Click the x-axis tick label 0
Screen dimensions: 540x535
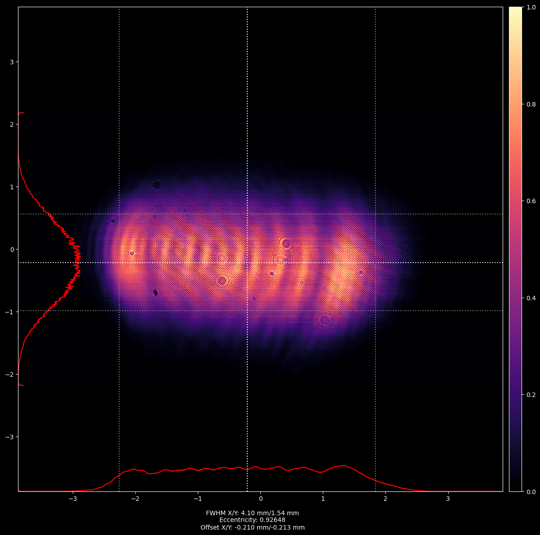click(260, 499)
